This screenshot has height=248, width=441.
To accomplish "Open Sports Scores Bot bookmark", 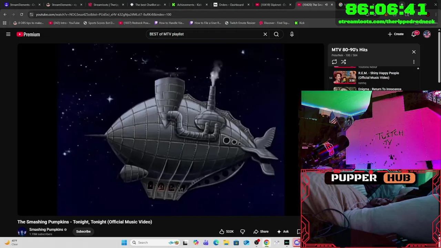I will point(99,23).
